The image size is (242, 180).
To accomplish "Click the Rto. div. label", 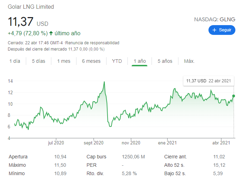I will (95, 173).
